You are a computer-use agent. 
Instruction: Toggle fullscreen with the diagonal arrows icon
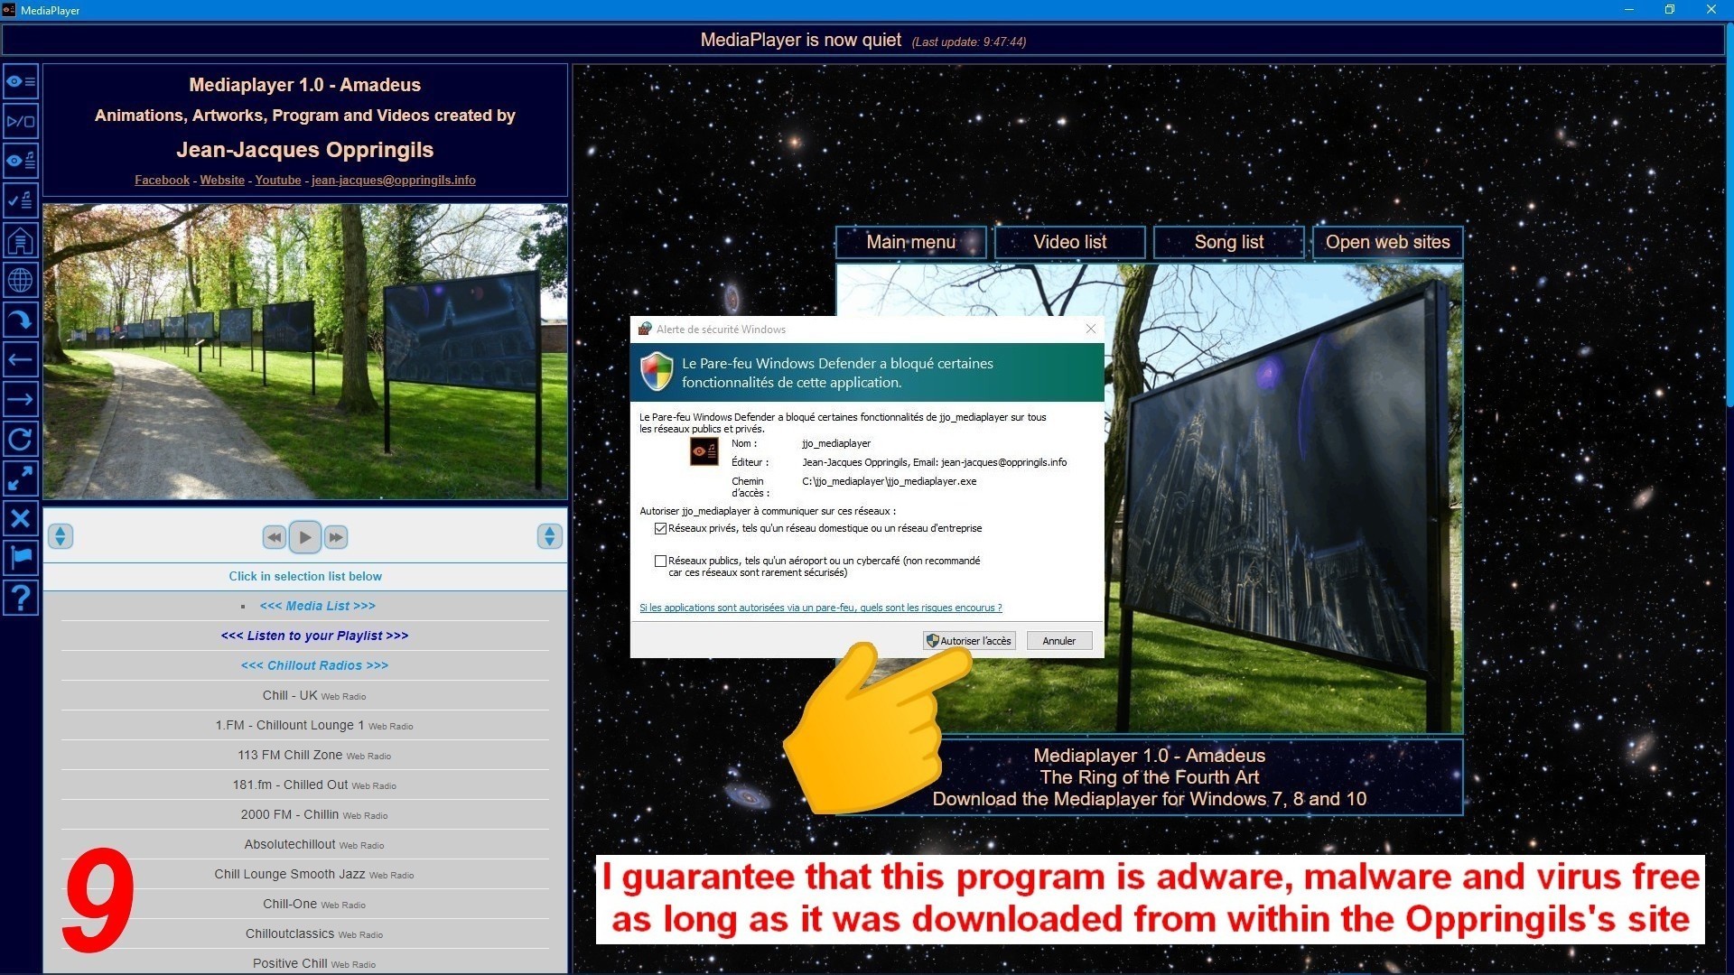coord(20,478)
